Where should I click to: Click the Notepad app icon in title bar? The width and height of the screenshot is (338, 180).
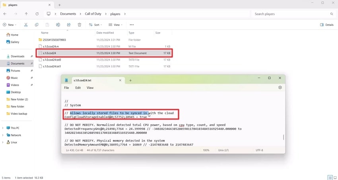point(66,80)
